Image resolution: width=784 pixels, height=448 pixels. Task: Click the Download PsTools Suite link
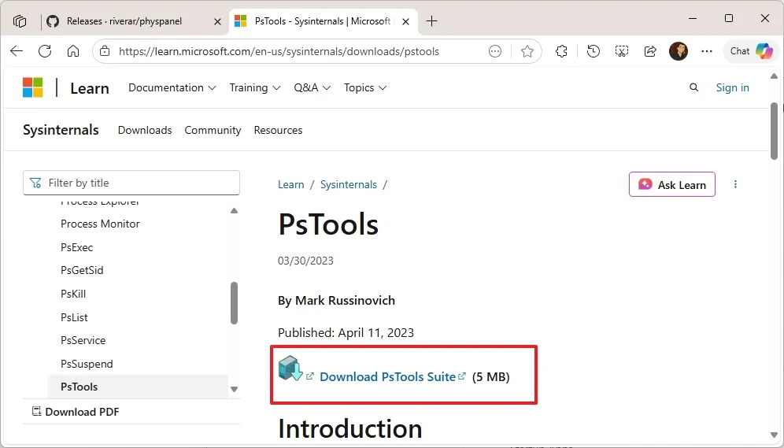point(387,376)
